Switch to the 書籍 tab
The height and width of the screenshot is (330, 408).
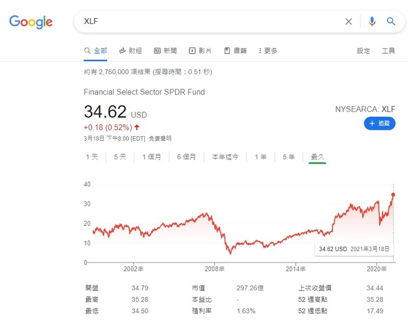coord(236,50)
